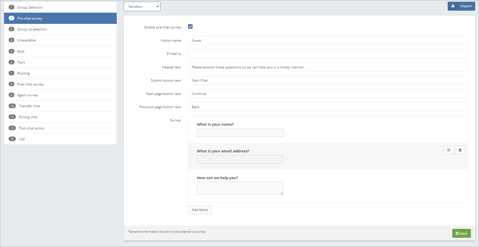This screenshot has height=247, width=479.
Task: Click the Visitor name input field
Action: tap(328, 41)
